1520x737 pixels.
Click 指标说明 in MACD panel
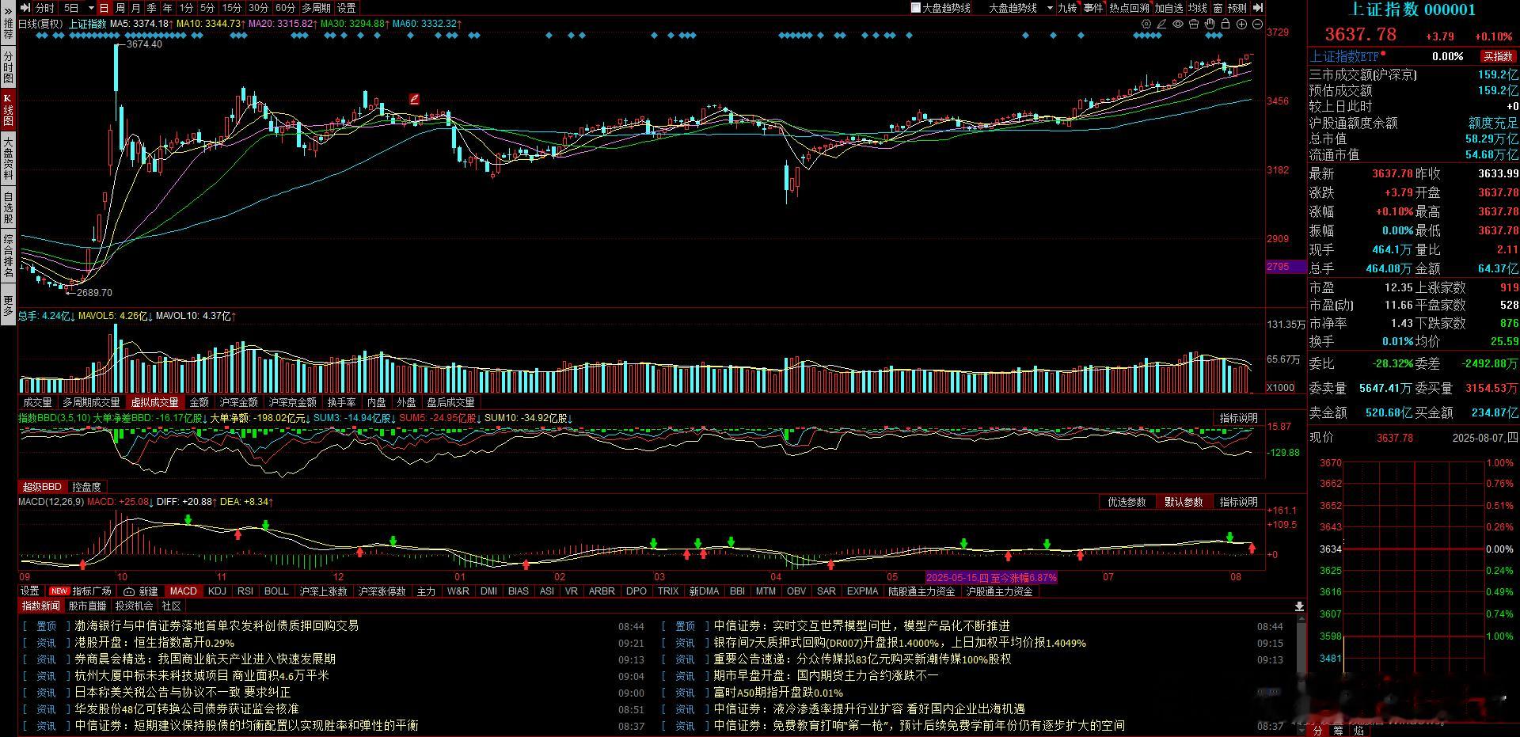click(1238, 502)
